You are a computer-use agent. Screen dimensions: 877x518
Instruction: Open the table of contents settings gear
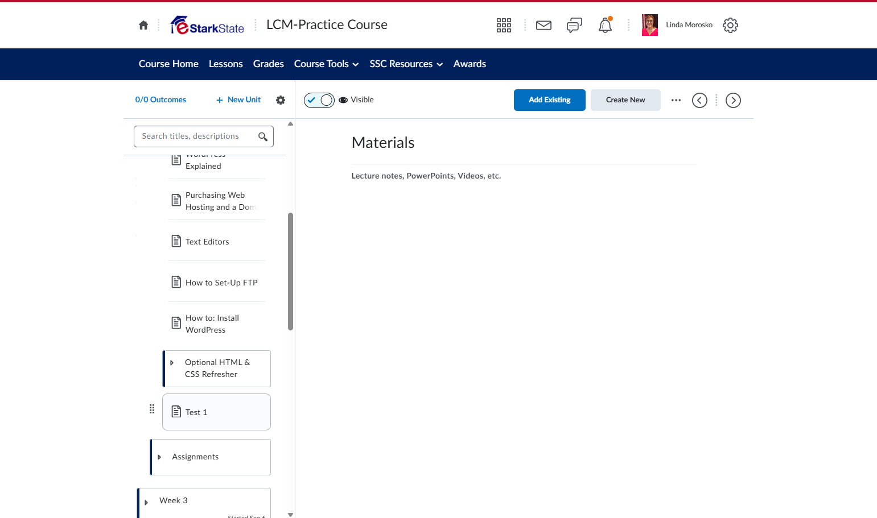[x=281, y=100]
